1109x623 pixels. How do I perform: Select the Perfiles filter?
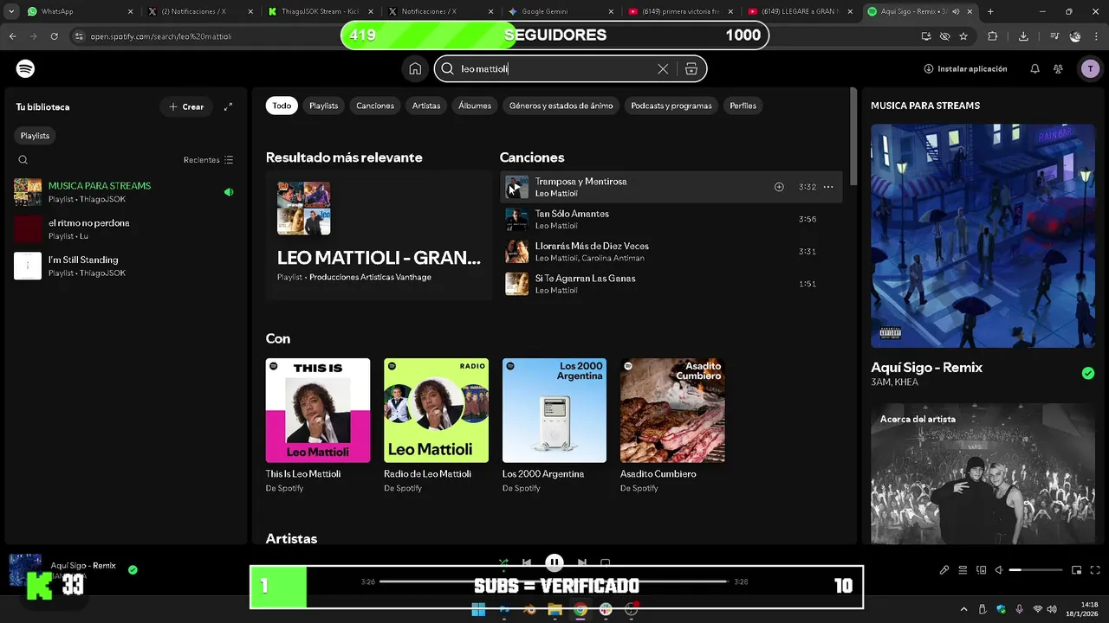pos(743,106)
